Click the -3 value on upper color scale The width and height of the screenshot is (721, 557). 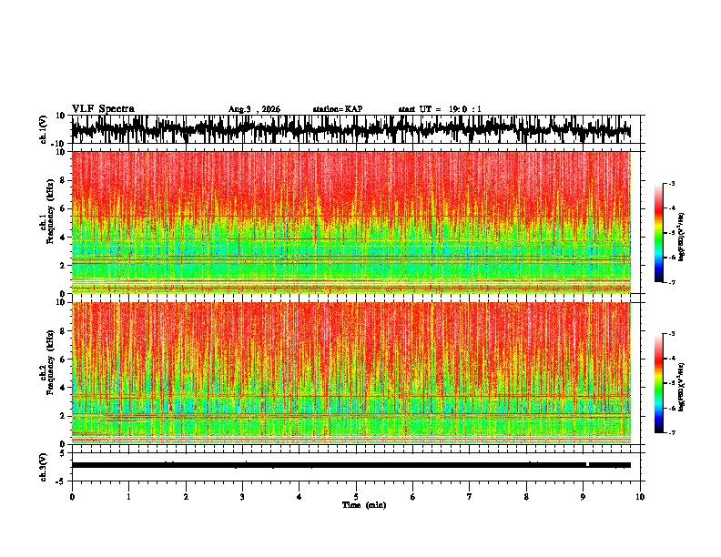click(671, 184)
